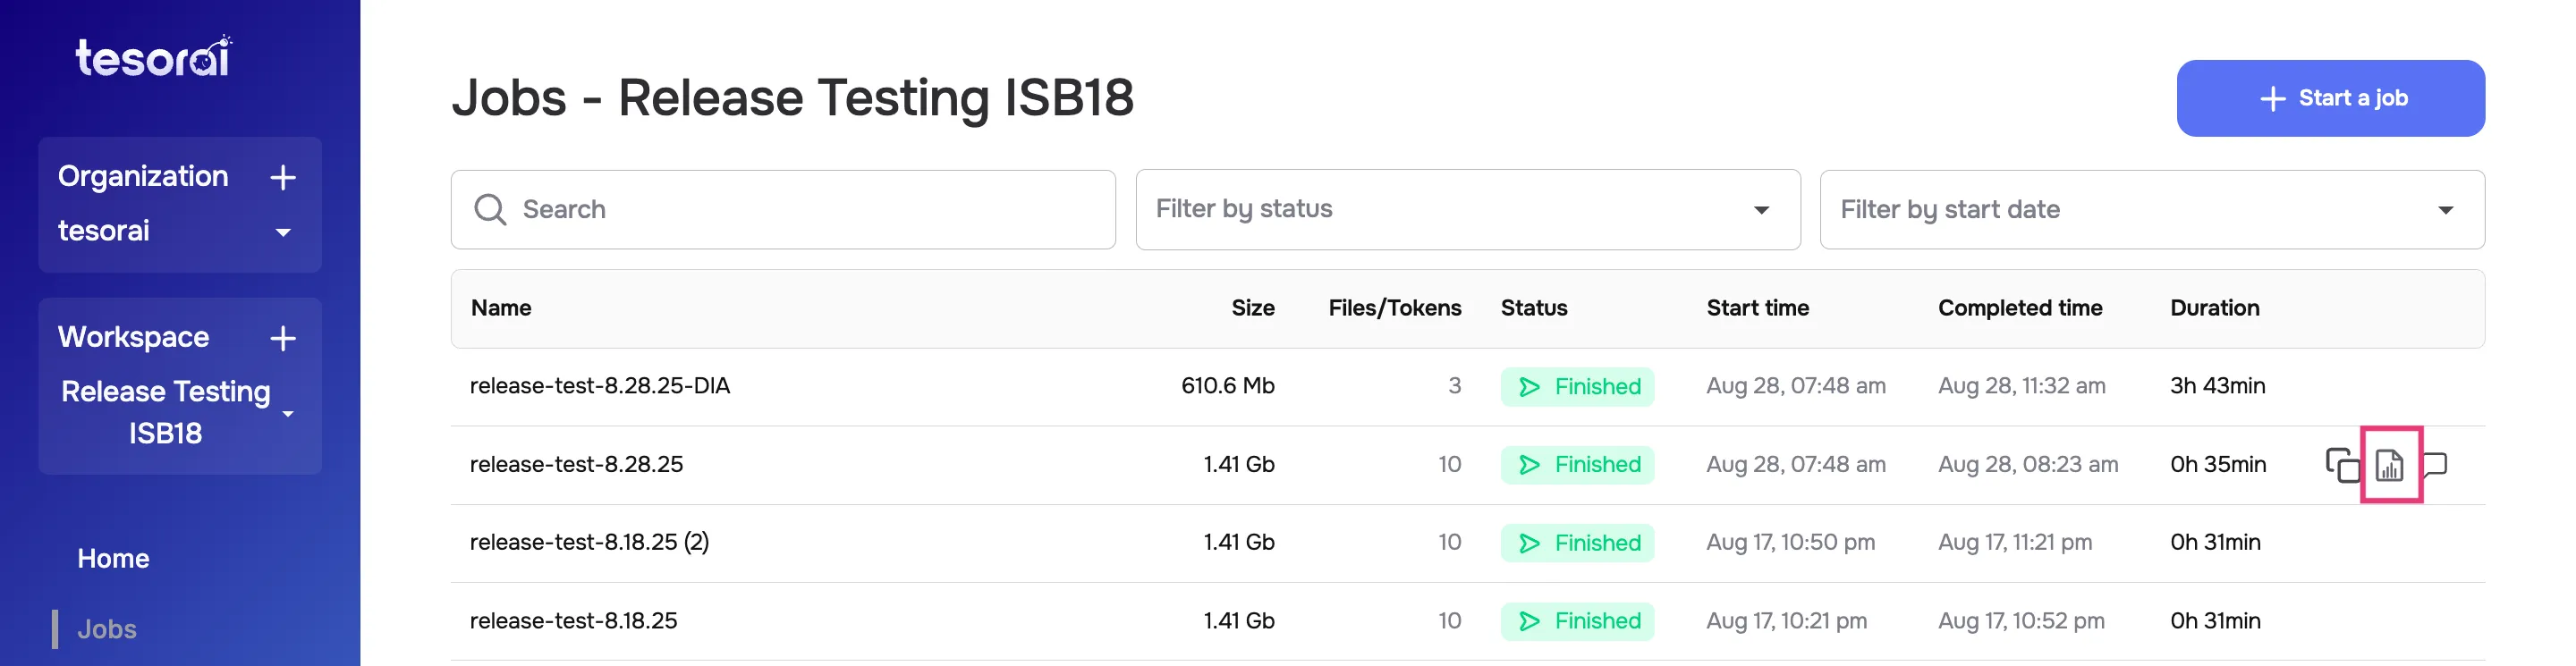Click the tesorai logo
The height and width of the screenshot is (666, 2576).
(154, 57)
